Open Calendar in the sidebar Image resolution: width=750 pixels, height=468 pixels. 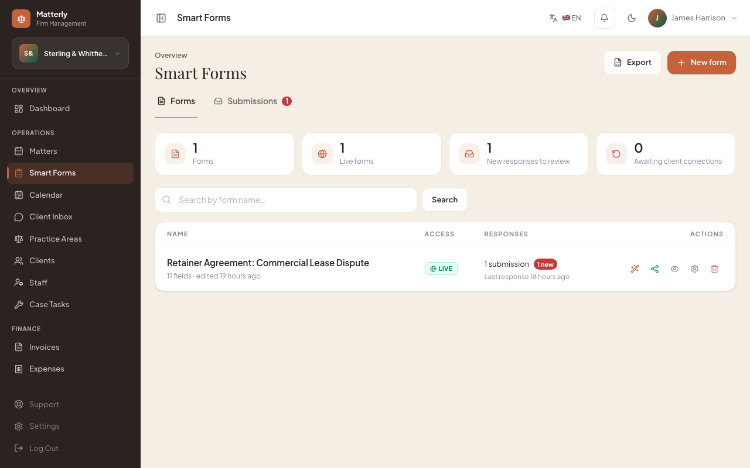[70, 195]
